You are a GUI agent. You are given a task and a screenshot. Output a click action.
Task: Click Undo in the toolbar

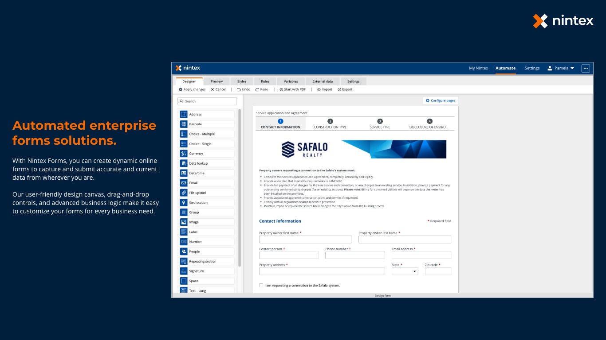[x=244, y=89]
